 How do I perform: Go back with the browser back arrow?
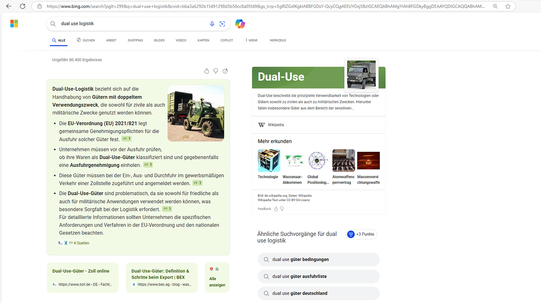click(x=9, y=6)
